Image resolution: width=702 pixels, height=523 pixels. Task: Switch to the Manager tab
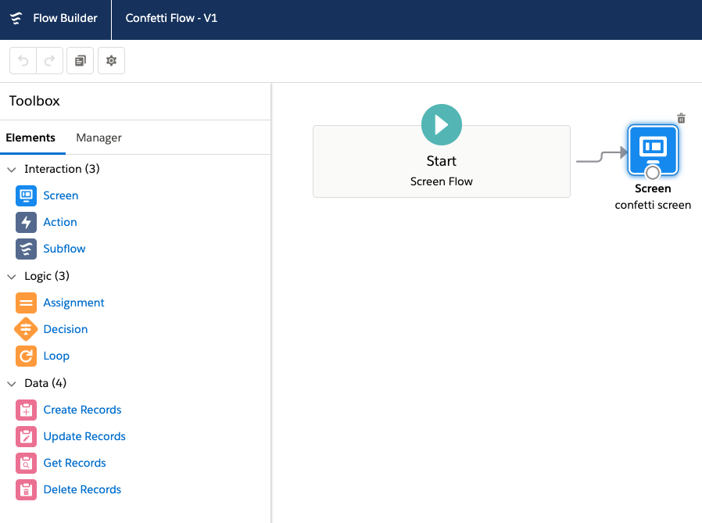point(98,137)
